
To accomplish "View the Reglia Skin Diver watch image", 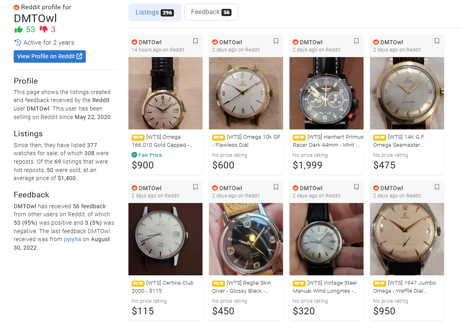I will (x=246, y=239).
